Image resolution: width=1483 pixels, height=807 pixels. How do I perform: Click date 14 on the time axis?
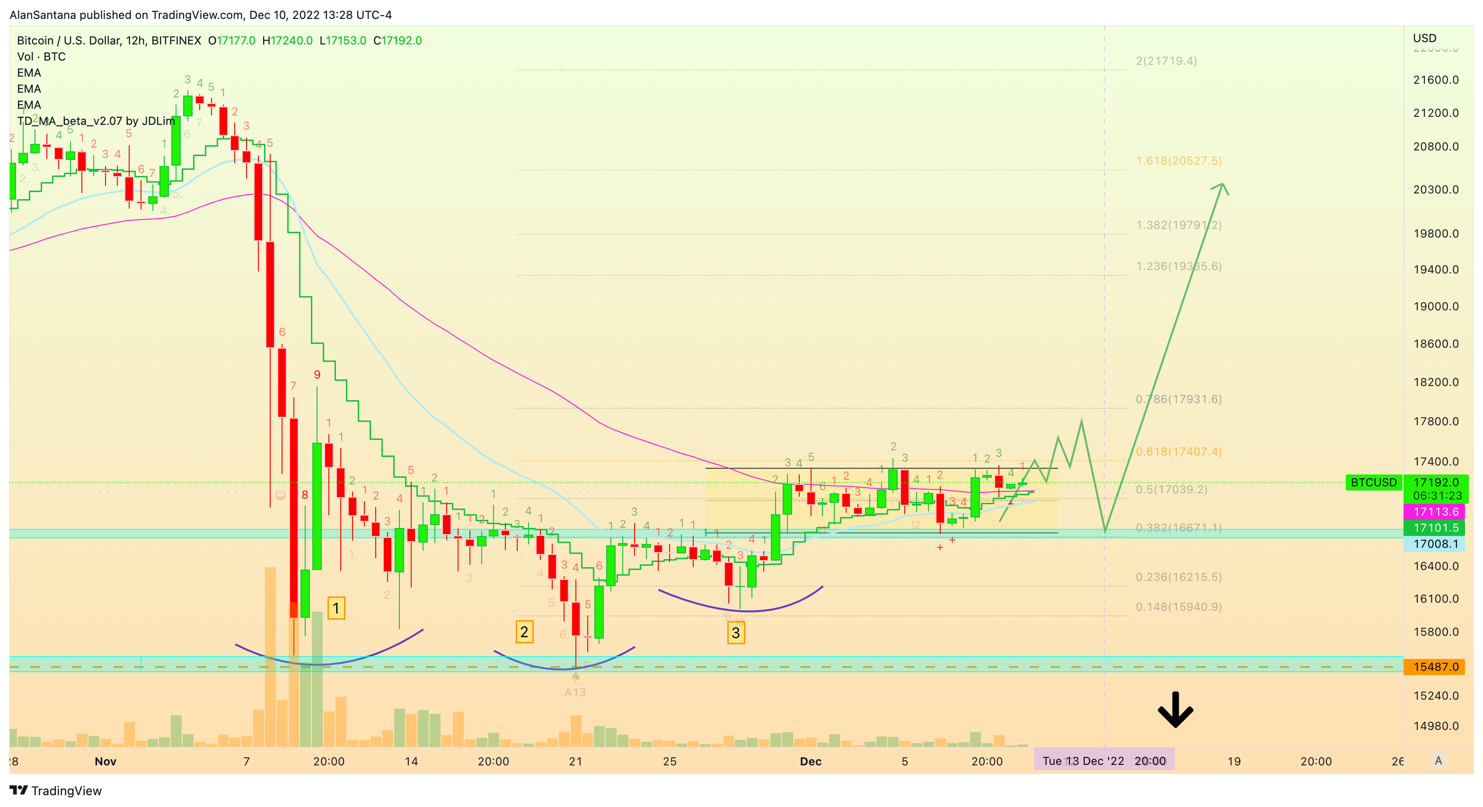tap(411, 761)
